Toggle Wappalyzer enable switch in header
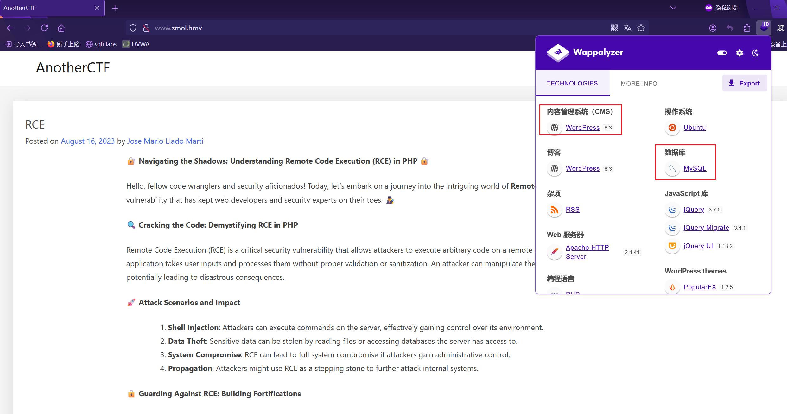 (x=722, y=53)
